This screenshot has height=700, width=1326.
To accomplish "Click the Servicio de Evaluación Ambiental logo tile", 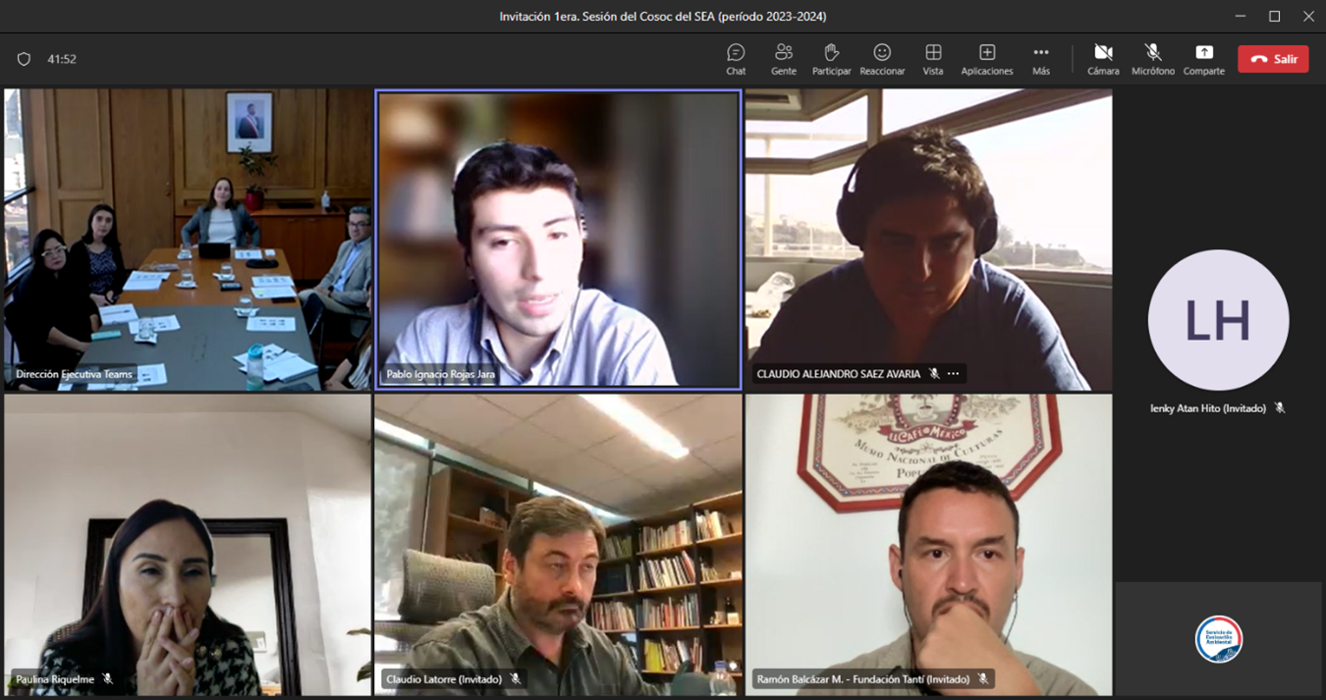I will 1218,639.
